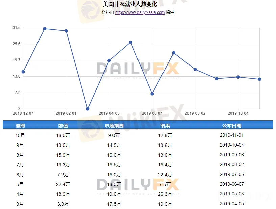Click previous value 7.2万 in 6月 row
The height and width of the screenshot is (209, 276).
pyautogui.click(x=63, y=175)
